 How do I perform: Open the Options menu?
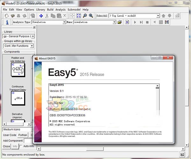pos(29,10)
